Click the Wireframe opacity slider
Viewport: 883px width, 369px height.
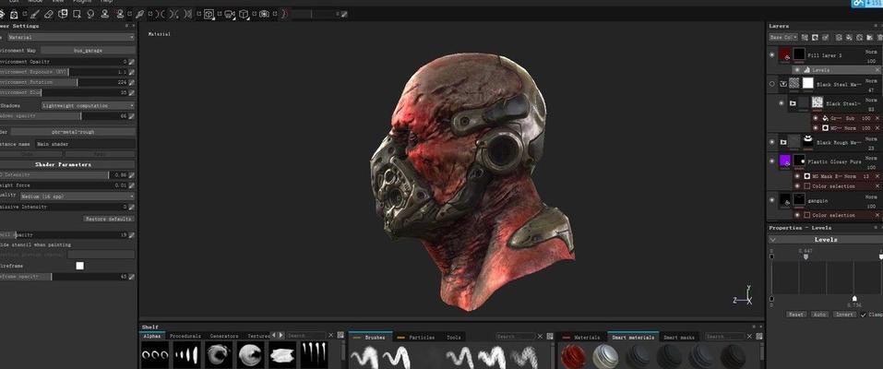(64, 277)
